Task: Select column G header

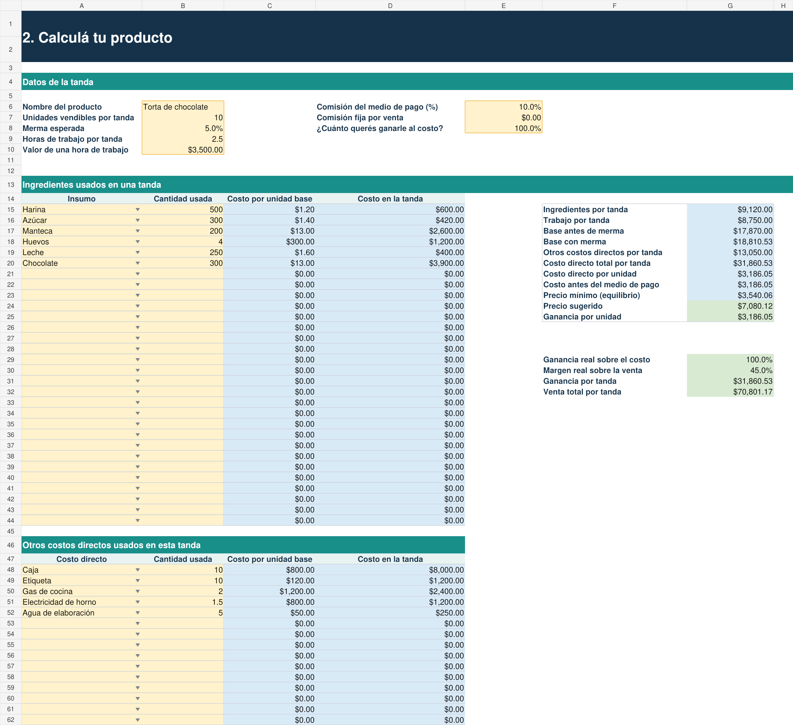Action: pyautogui.click(x=730, y=5)
